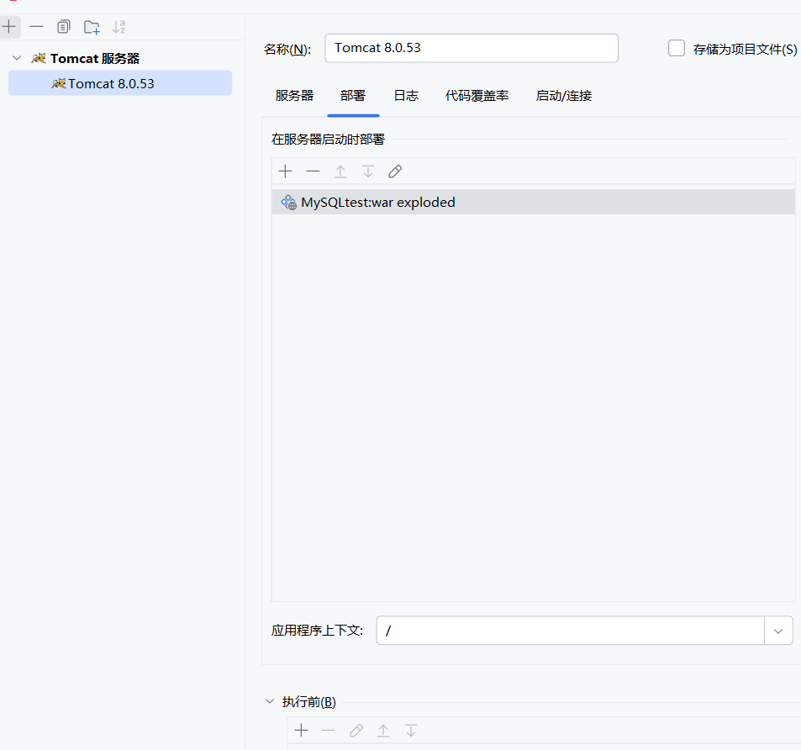Screen dimensions: 801x750
Task: Add a before-launch task with plus icon
Action: [x=302, y=731]
